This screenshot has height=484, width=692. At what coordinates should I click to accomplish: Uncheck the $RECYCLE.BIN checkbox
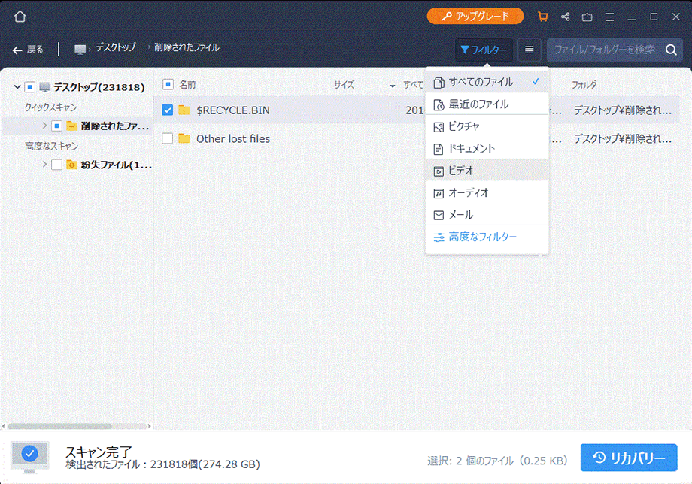tap(167, 110)
